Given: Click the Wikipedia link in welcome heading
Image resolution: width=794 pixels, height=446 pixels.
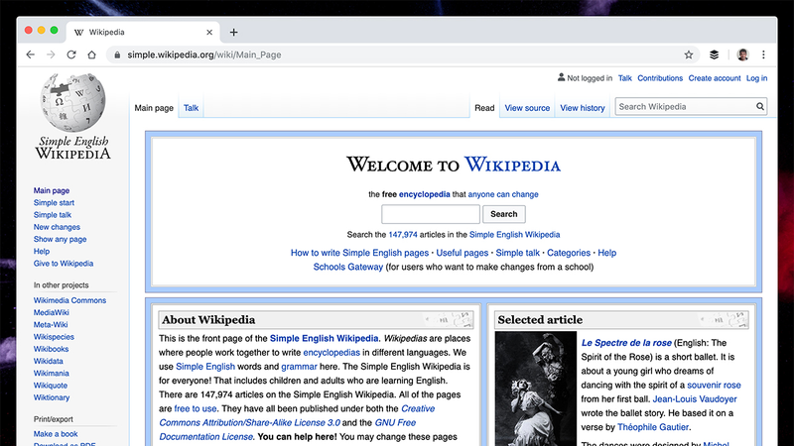Looking at the screenshot, I should (x=512, y=165).
